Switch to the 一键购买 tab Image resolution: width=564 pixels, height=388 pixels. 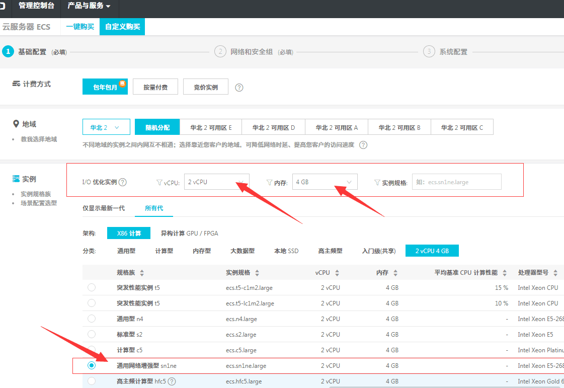coord(80,27)
